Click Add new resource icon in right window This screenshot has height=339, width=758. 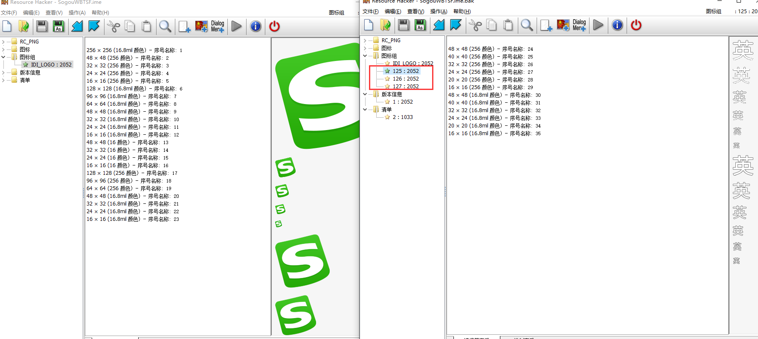click(546, 25)
